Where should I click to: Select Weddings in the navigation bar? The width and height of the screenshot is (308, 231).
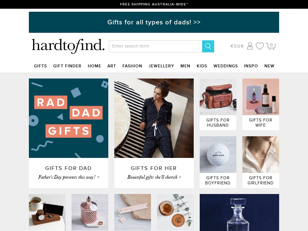(x=226, y=66)
